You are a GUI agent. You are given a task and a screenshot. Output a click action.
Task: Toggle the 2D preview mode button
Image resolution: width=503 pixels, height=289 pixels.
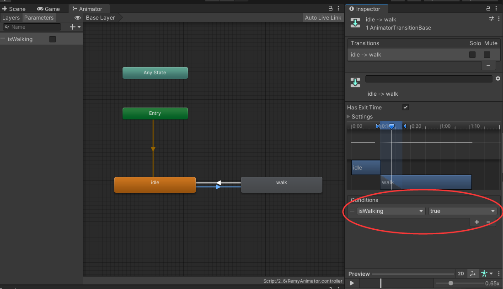[x=460, y=274]
